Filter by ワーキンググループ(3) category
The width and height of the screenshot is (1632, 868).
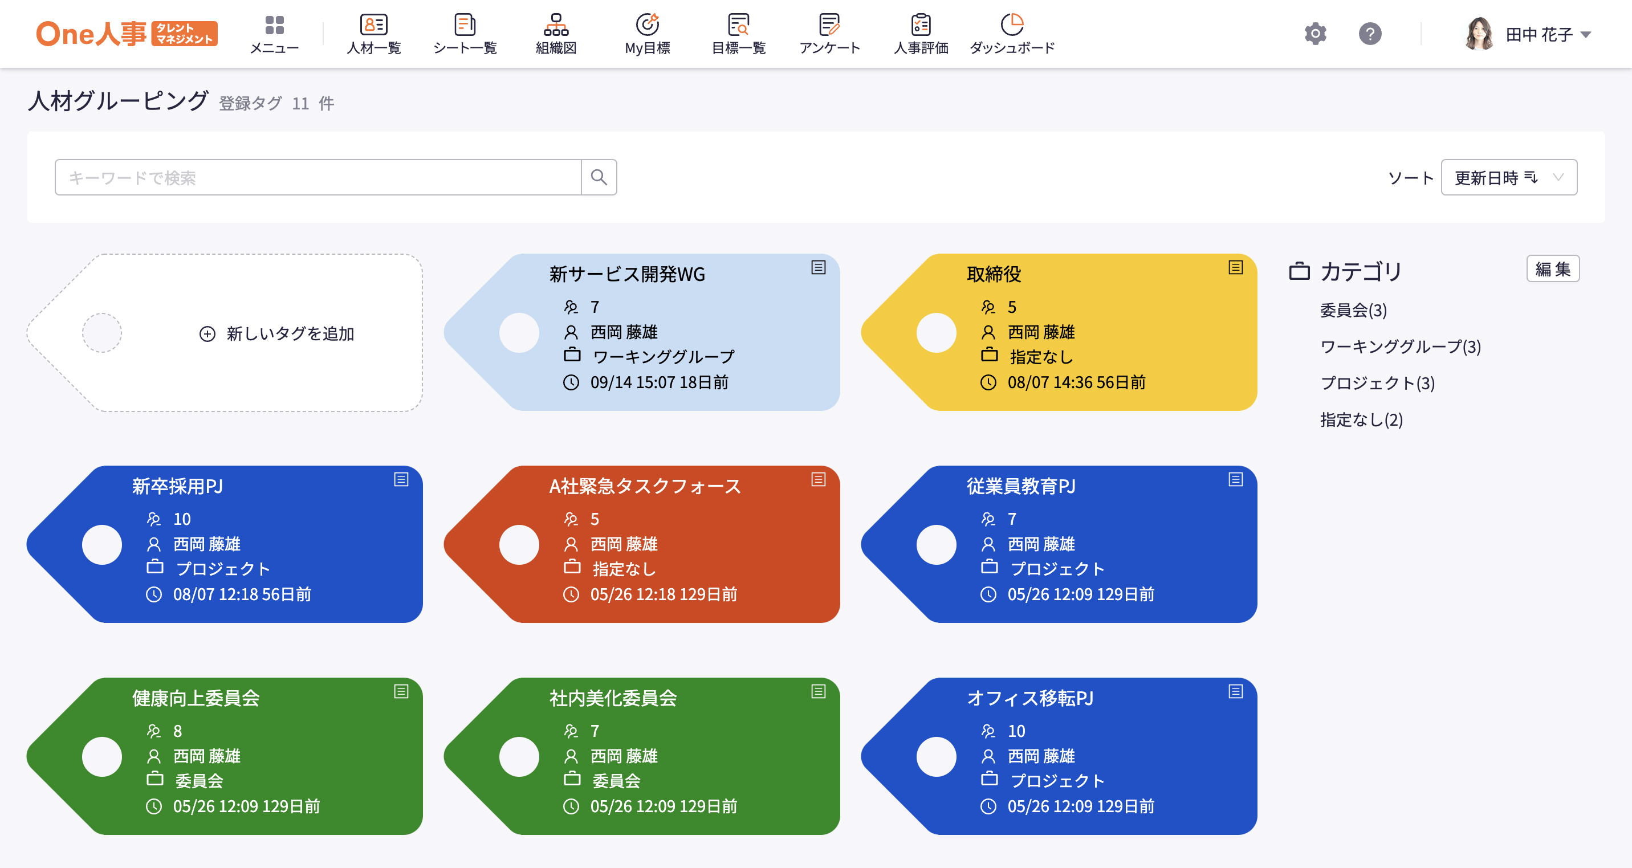(x=1400, y=347)
